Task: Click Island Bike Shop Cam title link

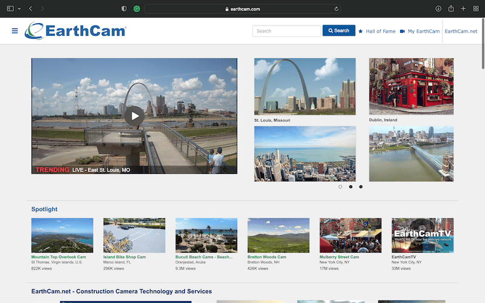Action: point(124,257)
